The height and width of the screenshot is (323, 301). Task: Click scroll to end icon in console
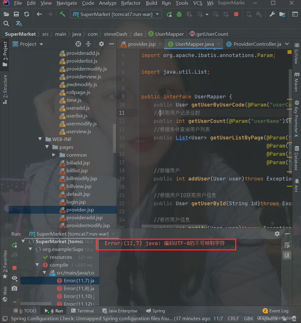coord(287,255)
